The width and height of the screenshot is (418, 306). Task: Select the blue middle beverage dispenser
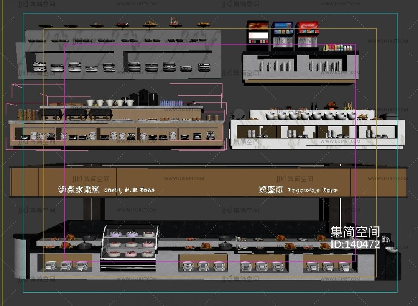click(283, 35)
